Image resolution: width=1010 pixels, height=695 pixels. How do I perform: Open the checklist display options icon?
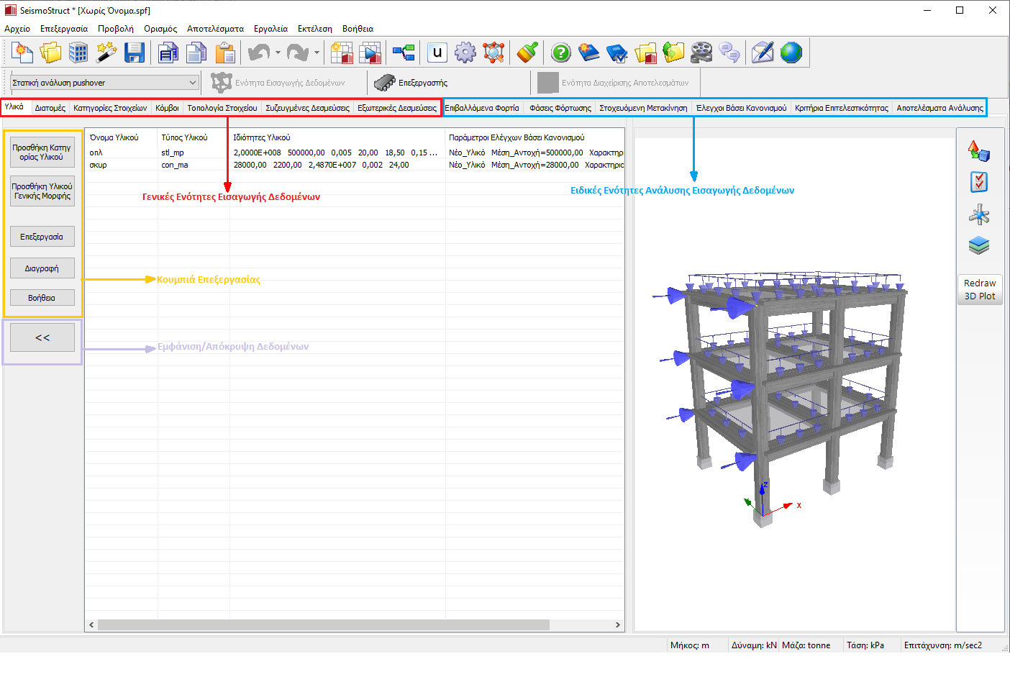point(979,182)
